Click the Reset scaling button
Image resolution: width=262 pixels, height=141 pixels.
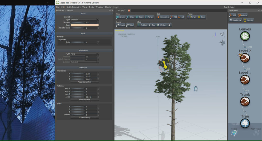(84, 117)
